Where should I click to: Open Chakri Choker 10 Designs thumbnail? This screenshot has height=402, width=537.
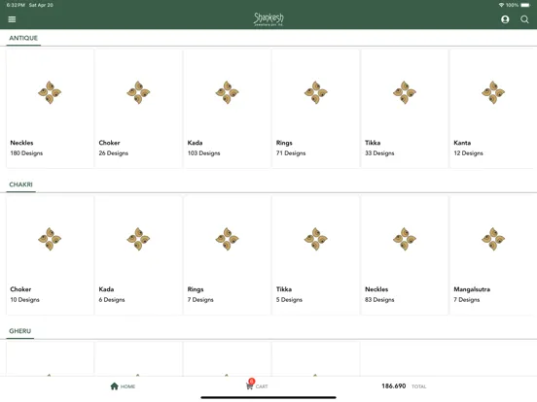point(50,239)
